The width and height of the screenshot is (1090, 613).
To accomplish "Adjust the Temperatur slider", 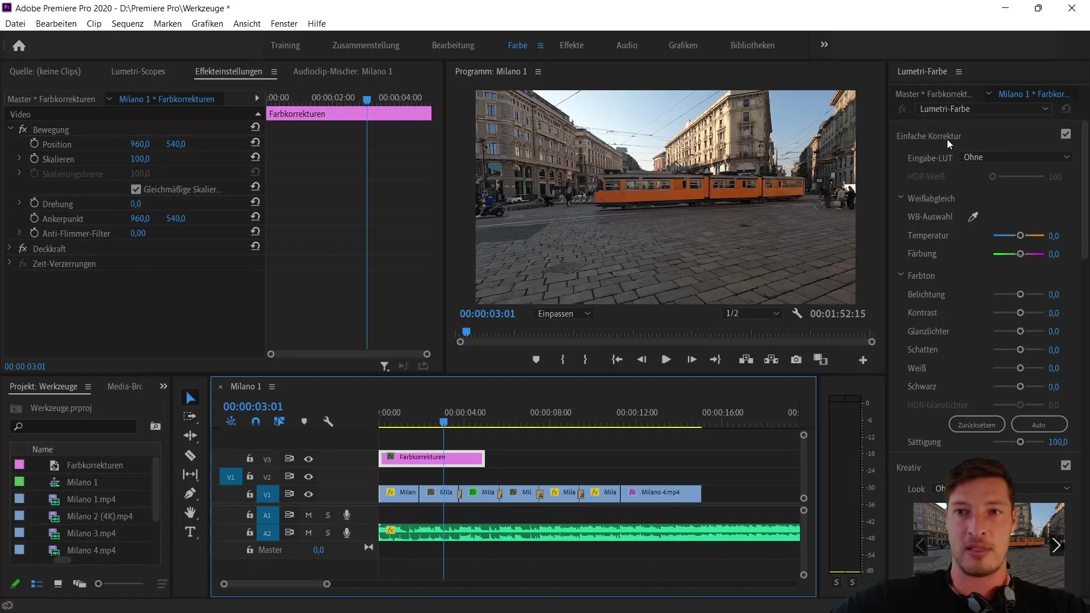I will (x=1020, y=236).
